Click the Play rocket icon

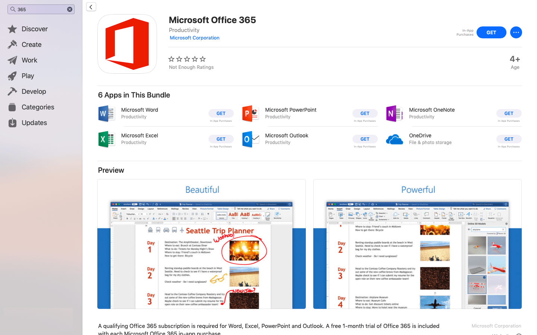click(12, 76)
